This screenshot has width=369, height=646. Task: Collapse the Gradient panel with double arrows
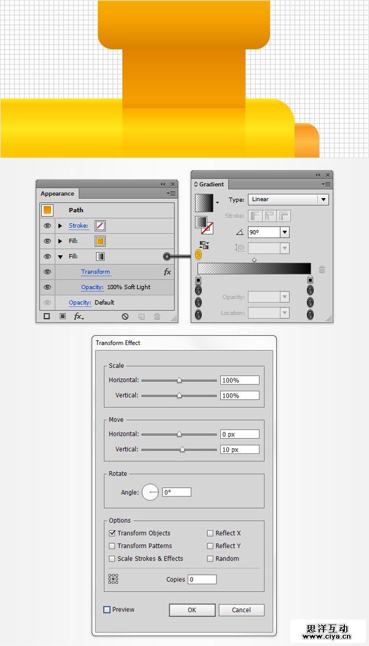(318, 175)
